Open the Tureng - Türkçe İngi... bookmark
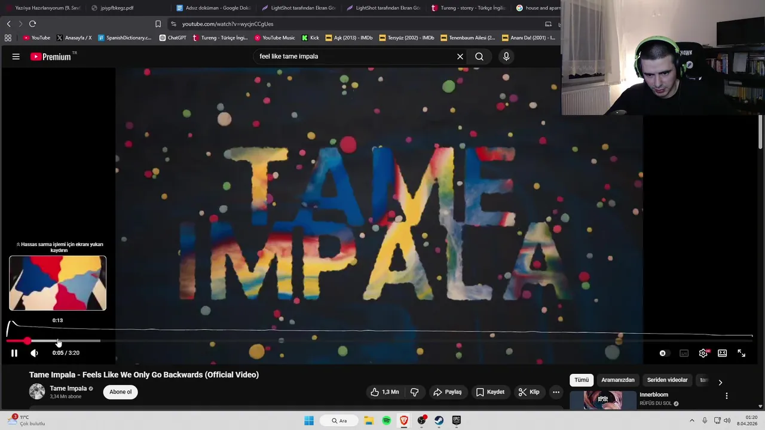The image size is (765, 430). [220, 38]
